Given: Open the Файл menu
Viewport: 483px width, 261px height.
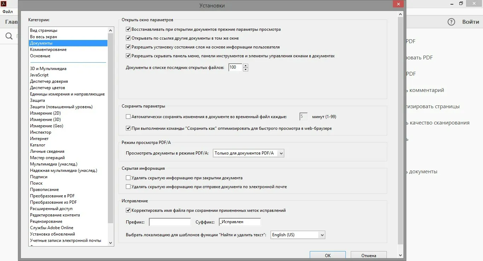Looking at the screenshot, I should [x=7, y=12].
